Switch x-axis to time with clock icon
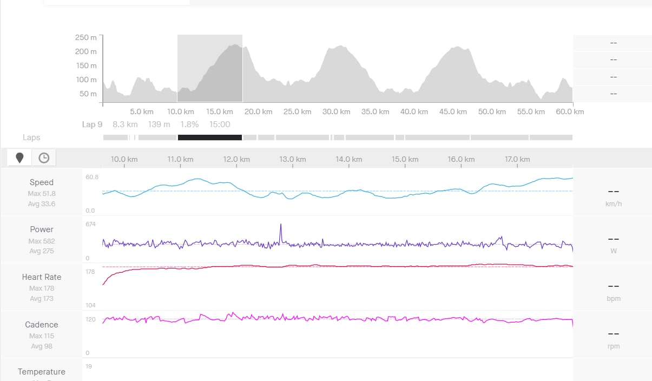The width and height of the screenshot is (652, 381). tap(44, 158)
